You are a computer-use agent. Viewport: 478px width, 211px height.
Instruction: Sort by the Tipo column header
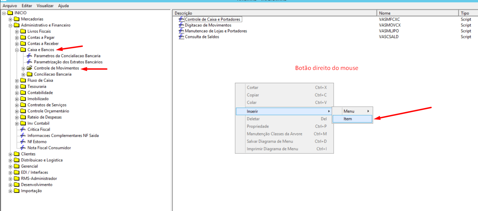click(468, 13)
